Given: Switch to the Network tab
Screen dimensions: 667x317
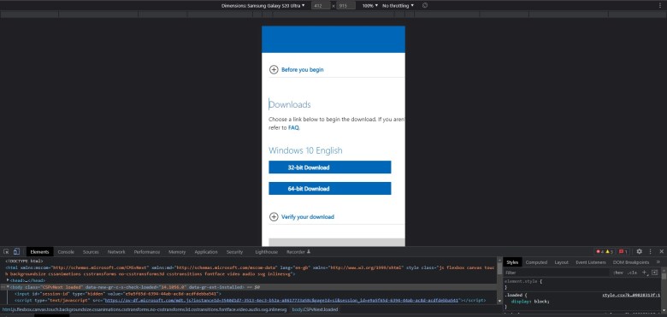Looking at the screenshot, I should [x=116, y=252].
